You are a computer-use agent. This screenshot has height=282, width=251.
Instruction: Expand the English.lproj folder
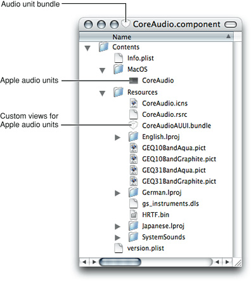click(117, 138)
